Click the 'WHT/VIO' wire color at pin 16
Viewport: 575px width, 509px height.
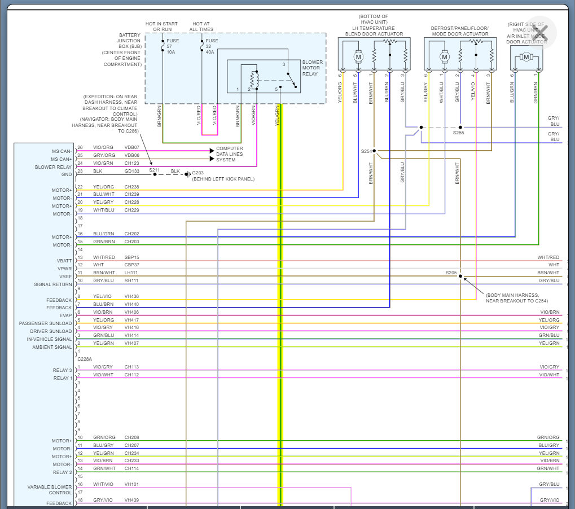click(103, 484)
